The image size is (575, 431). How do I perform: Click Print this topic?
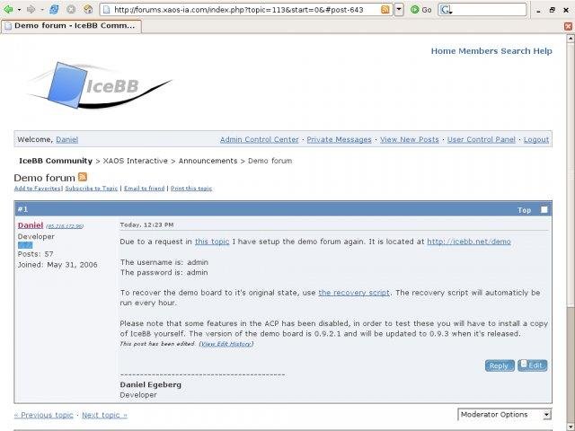(191, 189)
